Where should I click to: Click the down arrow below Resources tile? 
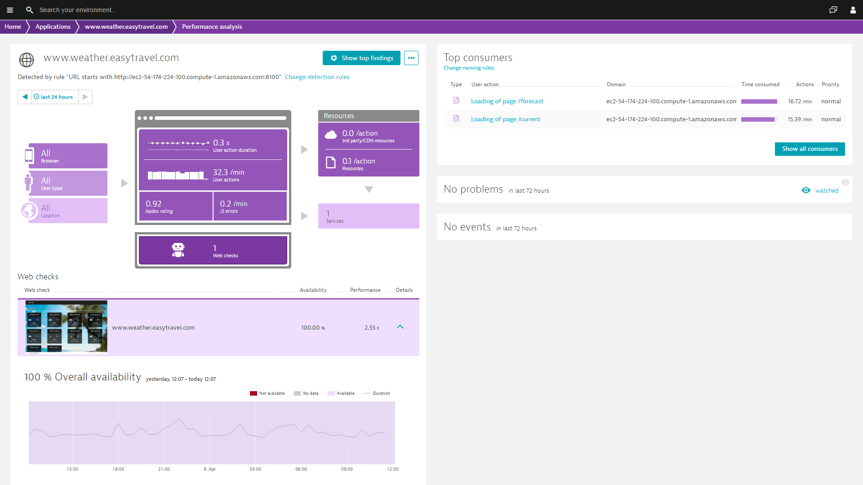[x=369, y=190]
